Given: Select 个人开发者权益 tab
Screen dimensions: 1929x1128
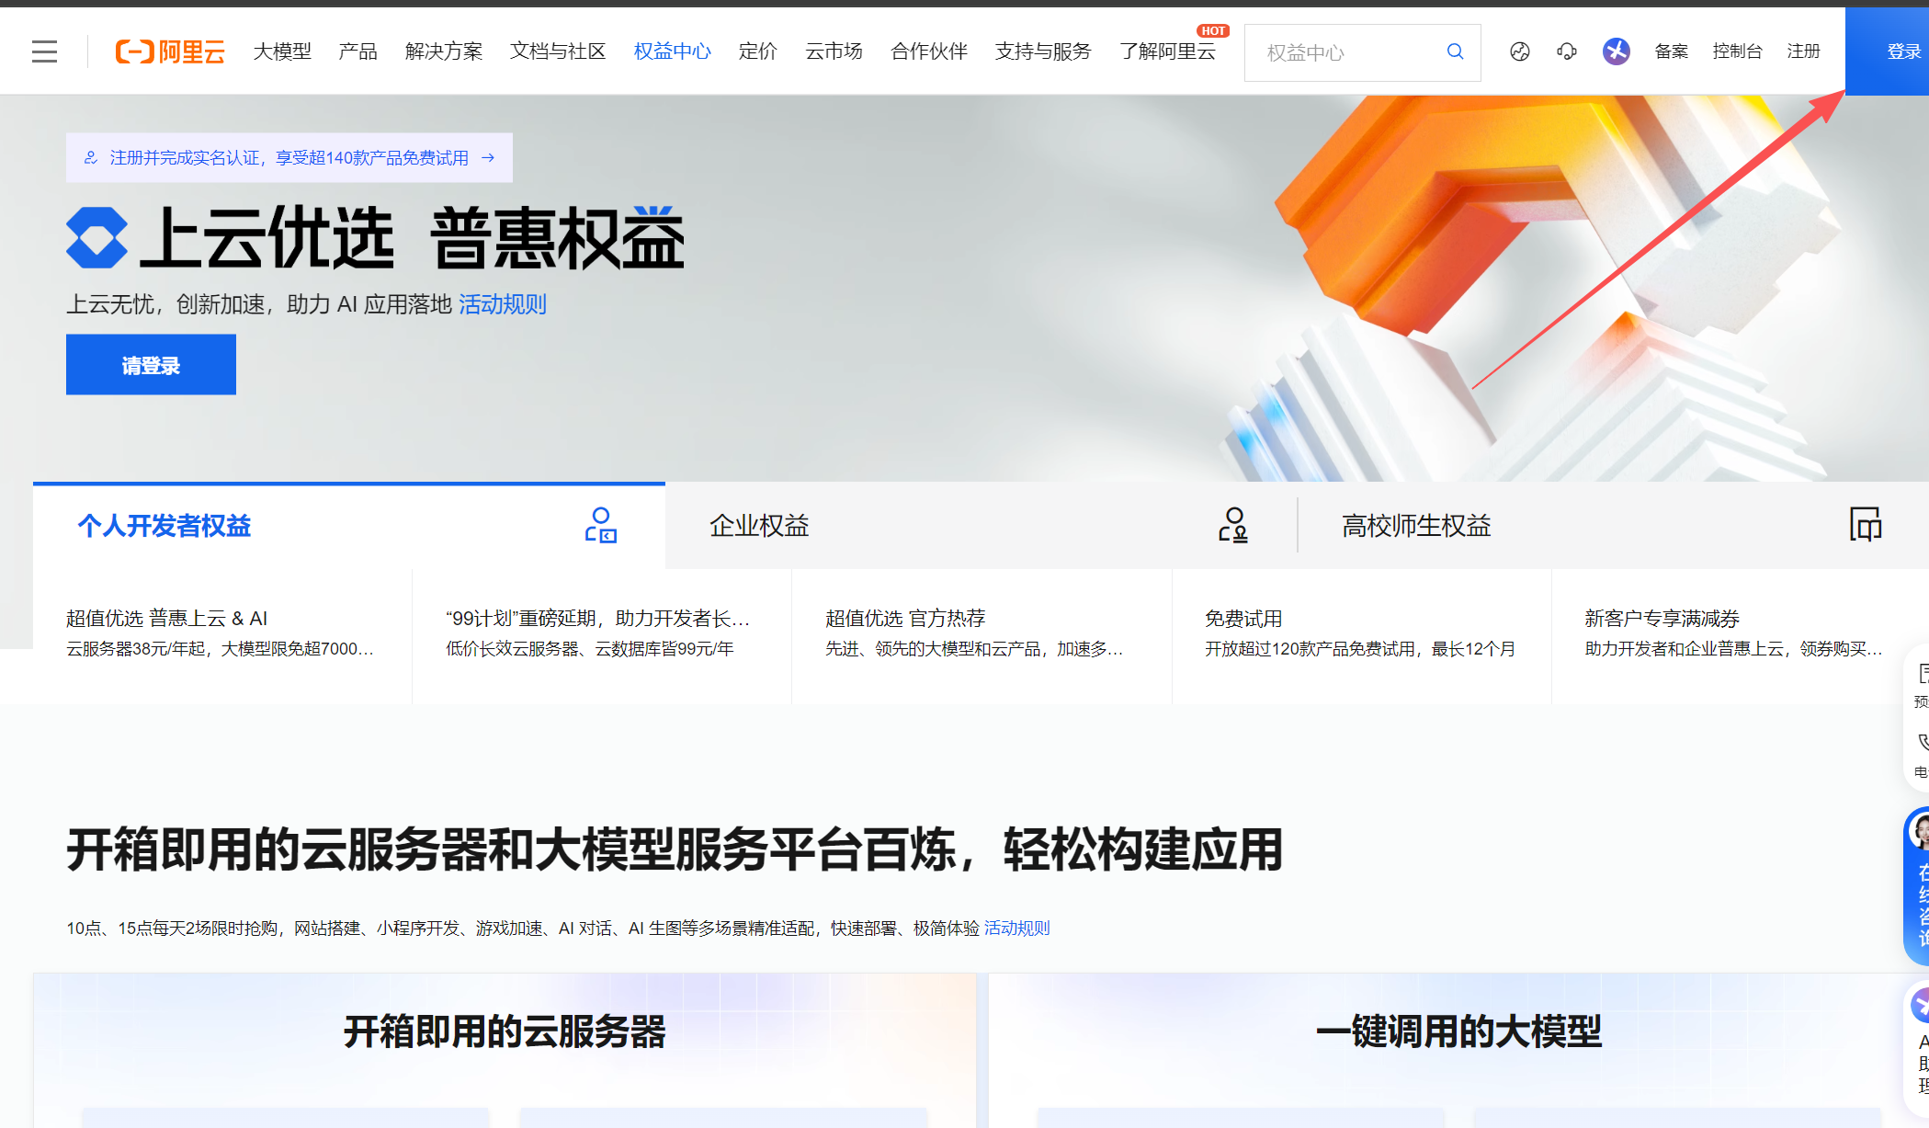Looking at the screenshot, I should pos(349,525).
